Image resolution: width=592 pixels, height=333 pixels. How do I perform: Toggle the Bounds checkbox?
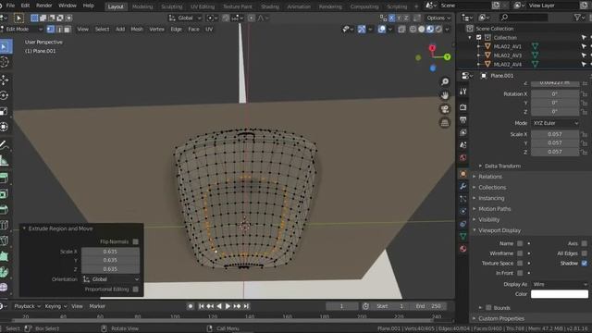tap(488, 308)
